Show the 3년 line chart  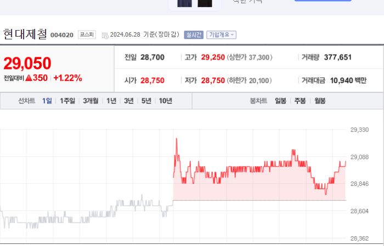[x=129, y=101]
